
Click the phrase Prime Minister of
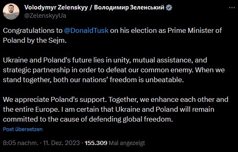[x=195, y=30]
